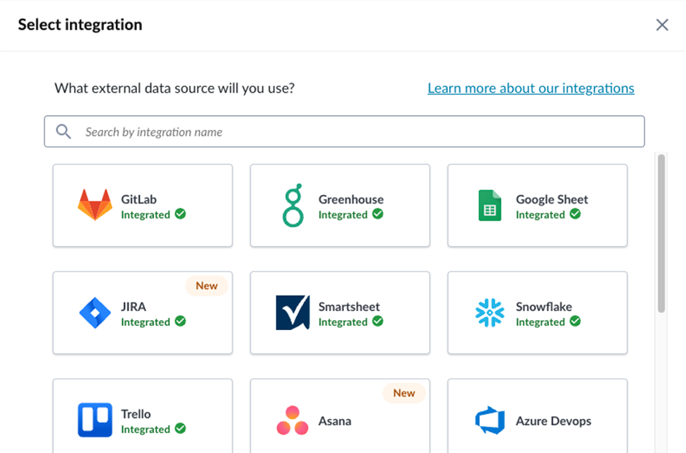
Task: Click the Trello board logo icon
Action: coord(95,420)
